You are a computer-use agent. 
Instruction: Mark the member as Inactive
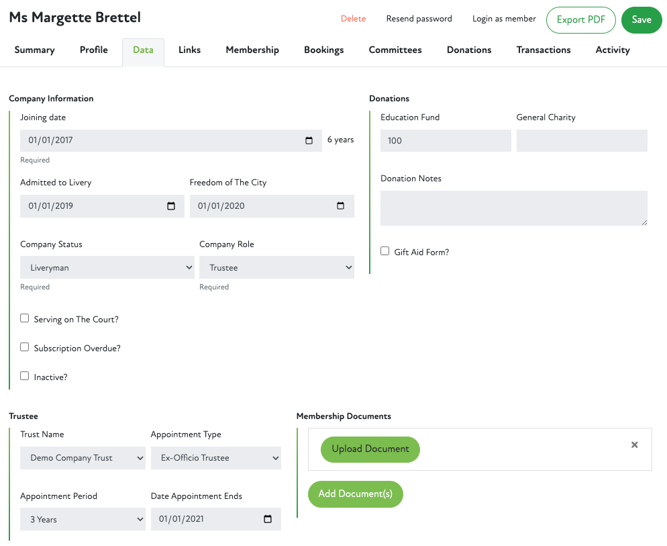pos(25,377)
